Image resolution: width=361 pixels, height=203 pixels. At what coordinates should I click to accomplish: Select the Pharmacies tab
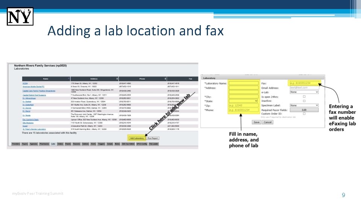44,144
